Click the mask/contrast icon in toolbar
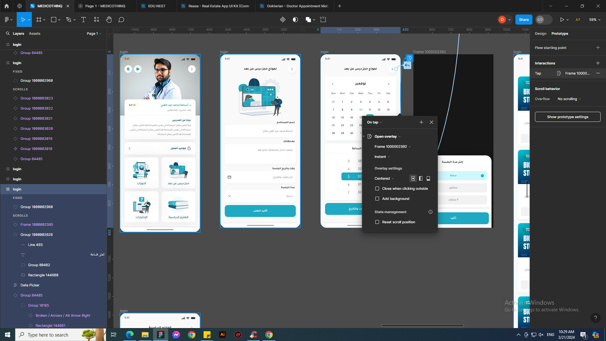606x341 pixels. (x=295, y=20)
